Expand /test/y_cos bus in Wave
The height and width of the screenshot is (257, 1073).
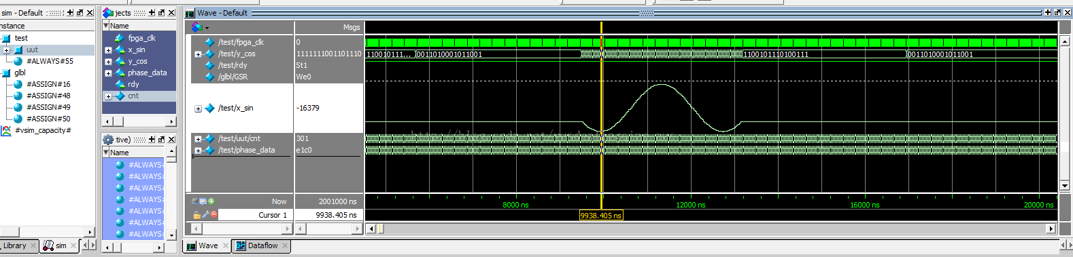[x=198, y=54]
